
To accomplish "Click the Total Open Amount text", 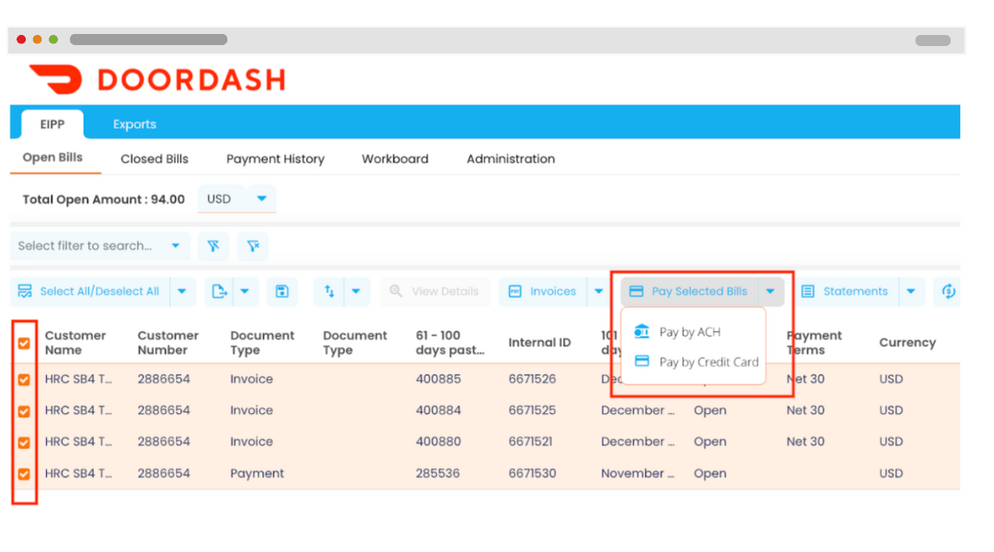I will coord(103,200).
